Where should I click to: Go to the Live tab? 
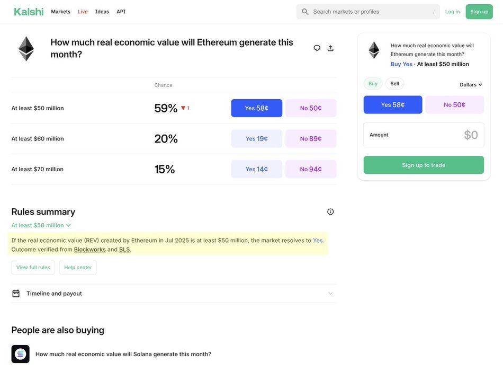pos(83,12)
